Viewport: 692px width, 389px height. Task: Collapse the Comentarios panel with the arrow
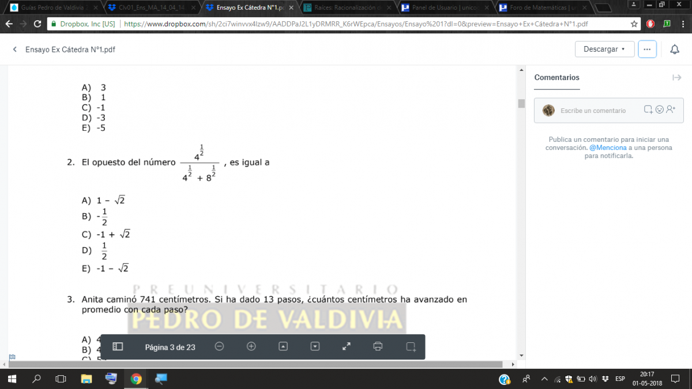(x=676, y=78)
